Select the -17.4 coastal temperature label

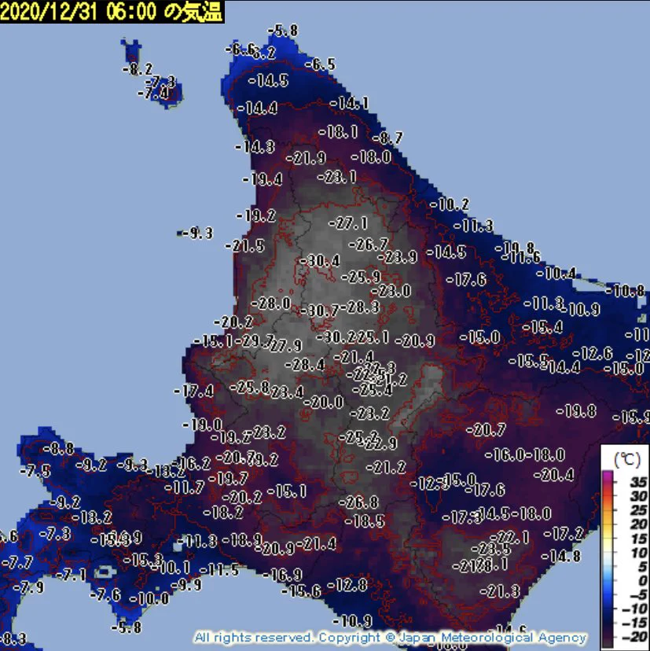click(194, 391)
